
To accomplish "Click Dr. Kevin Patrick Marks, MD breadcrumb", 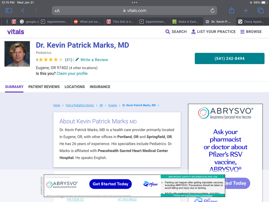I will (139, 105).
